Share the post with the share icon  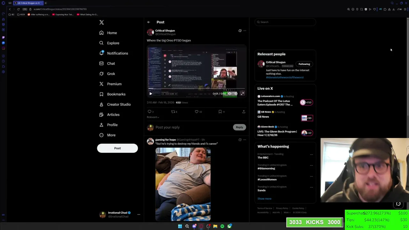coord(243,111)
